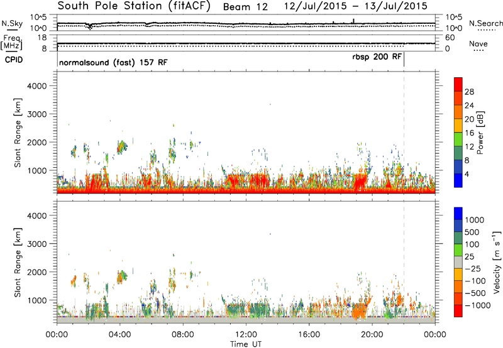
Task: Click the dashed CPID change line in power panel
Action: (x=404, y=133)
